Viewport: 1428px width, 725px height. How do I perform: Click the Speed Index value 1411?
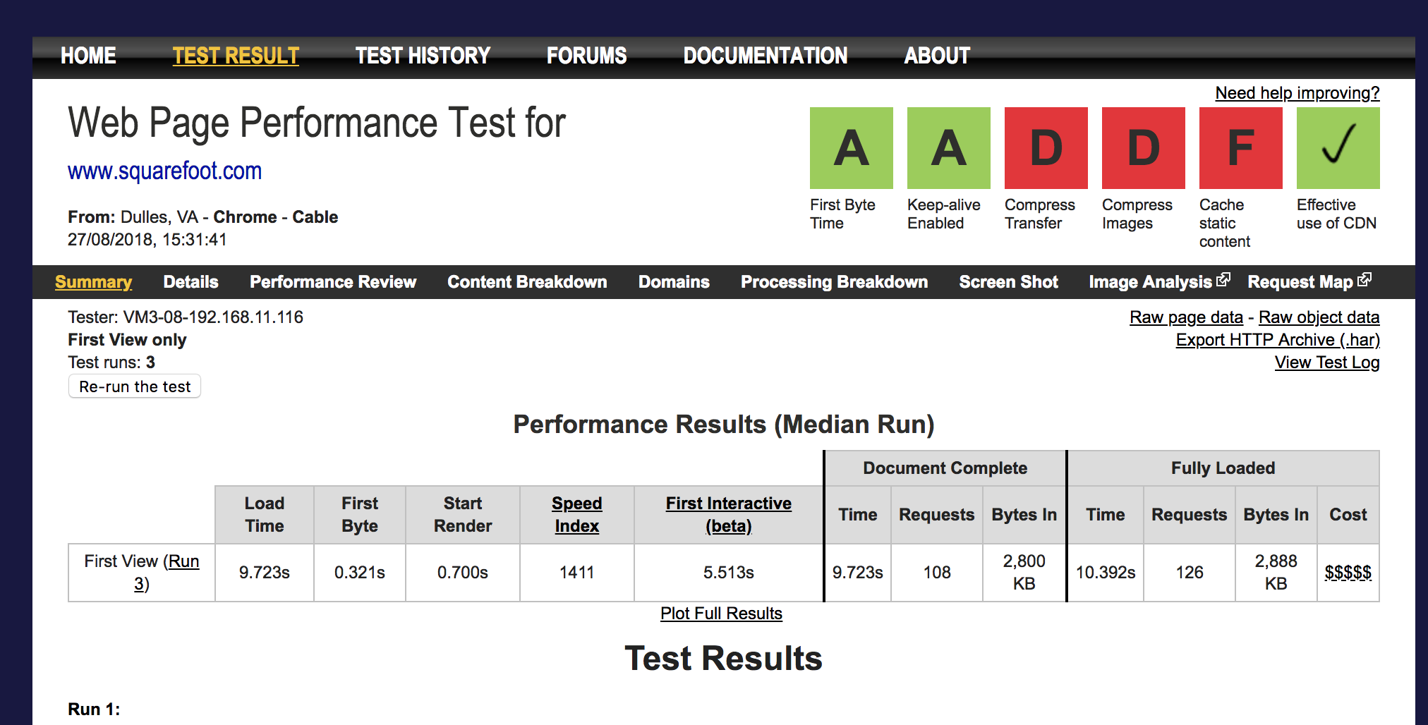577,573
